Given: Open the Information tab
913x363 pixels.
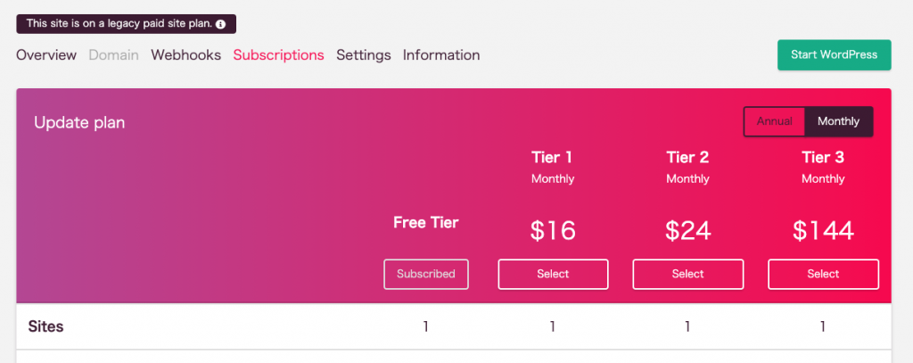Looking at the screenshot, I should click(441, 55).
